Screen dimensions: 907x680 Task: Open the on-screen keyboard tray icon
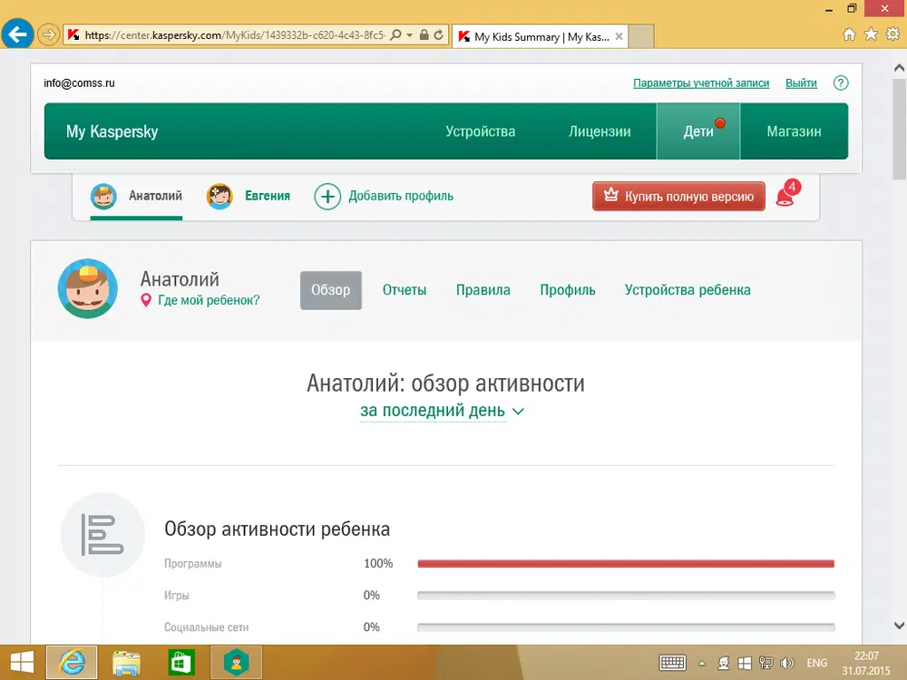pyautogui.click(x=673, y=663)
